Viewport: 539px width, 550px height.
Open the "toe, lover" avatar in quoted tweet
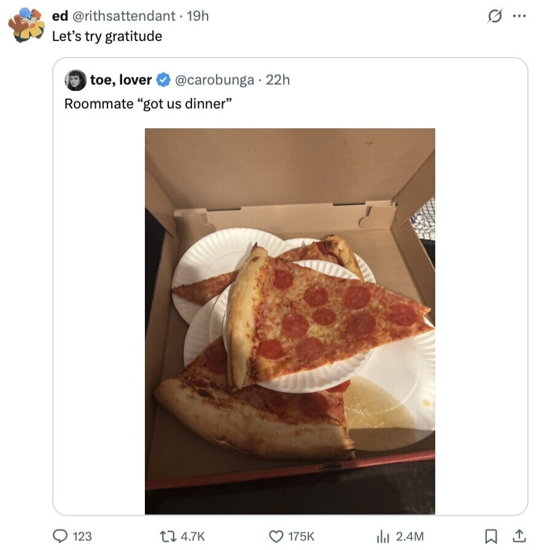(76, 80)
